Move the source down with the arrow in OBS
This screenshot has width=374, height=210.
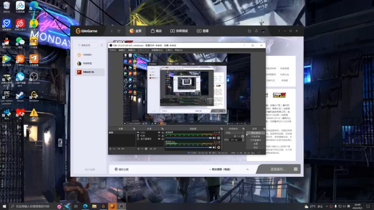coord(155,149)
